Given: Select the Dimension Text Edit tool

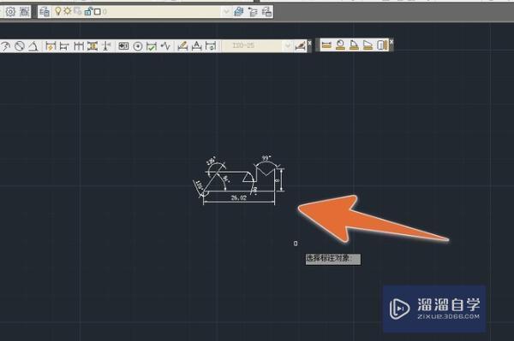Looking at the screenshot, I should pyautogui.click(x=196, y=46).
